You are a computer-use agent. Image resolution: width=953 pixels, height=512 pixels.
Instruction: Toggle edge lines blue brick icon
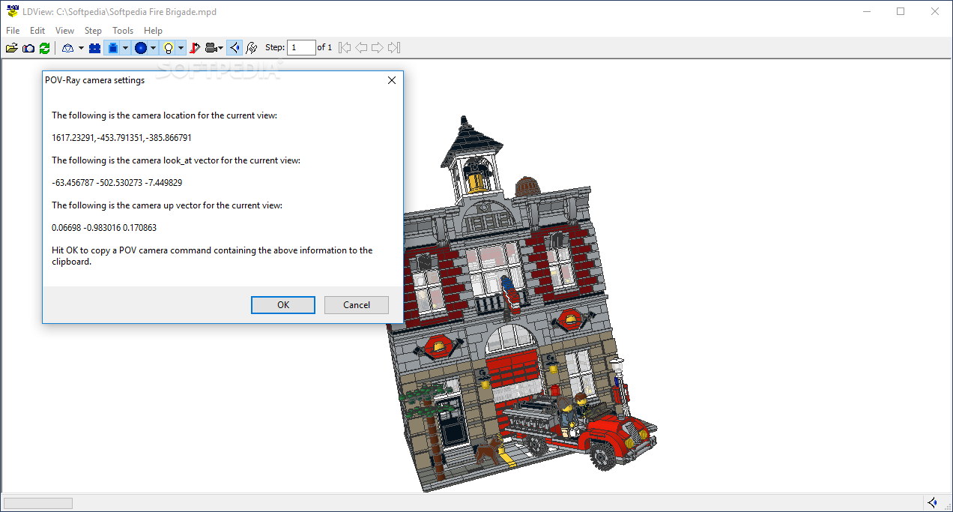click(112, 48)
